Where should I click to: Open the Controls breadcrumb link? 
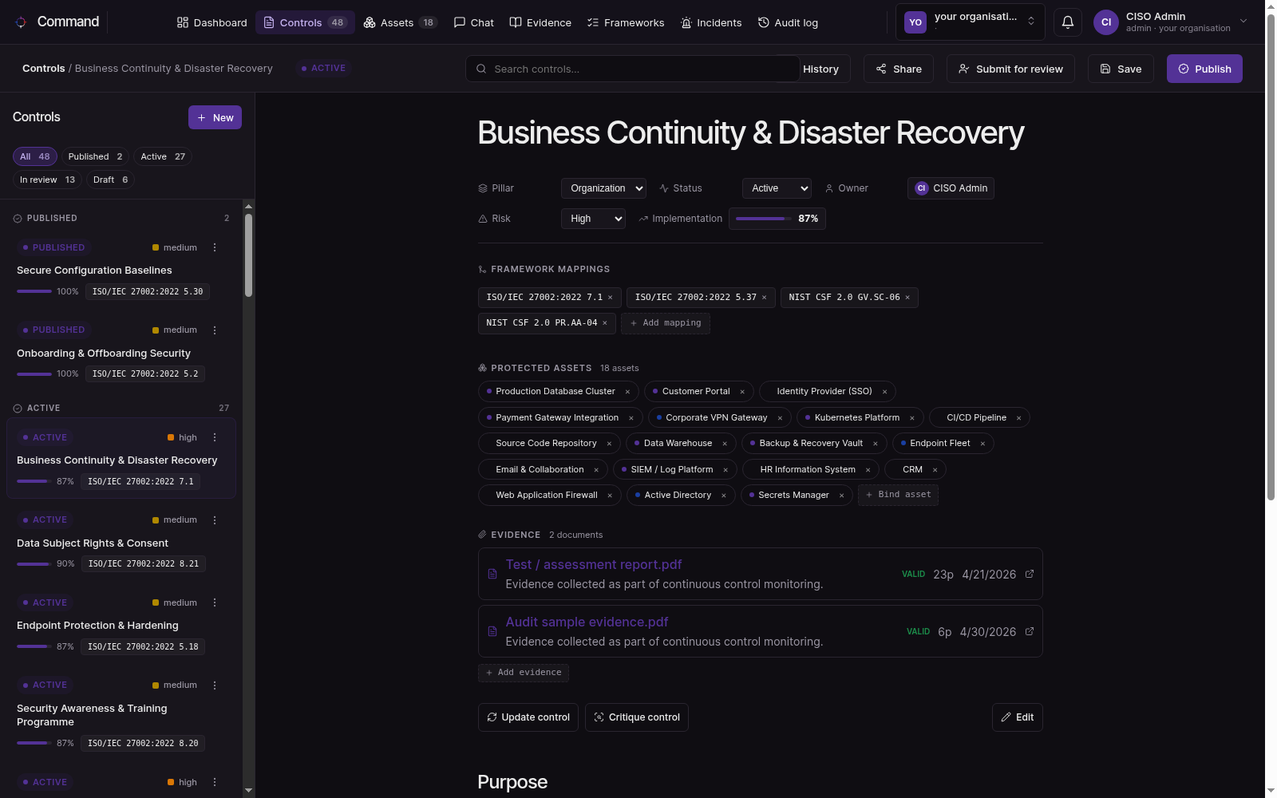(x=44, y=69)
